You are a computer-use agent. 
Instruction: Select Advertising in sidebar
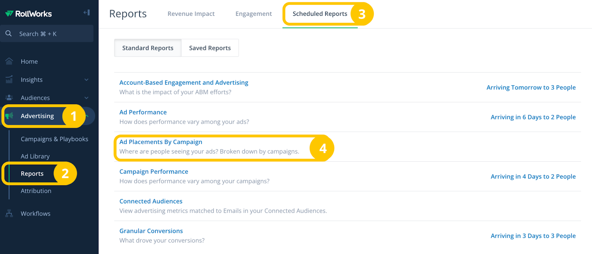37,116
